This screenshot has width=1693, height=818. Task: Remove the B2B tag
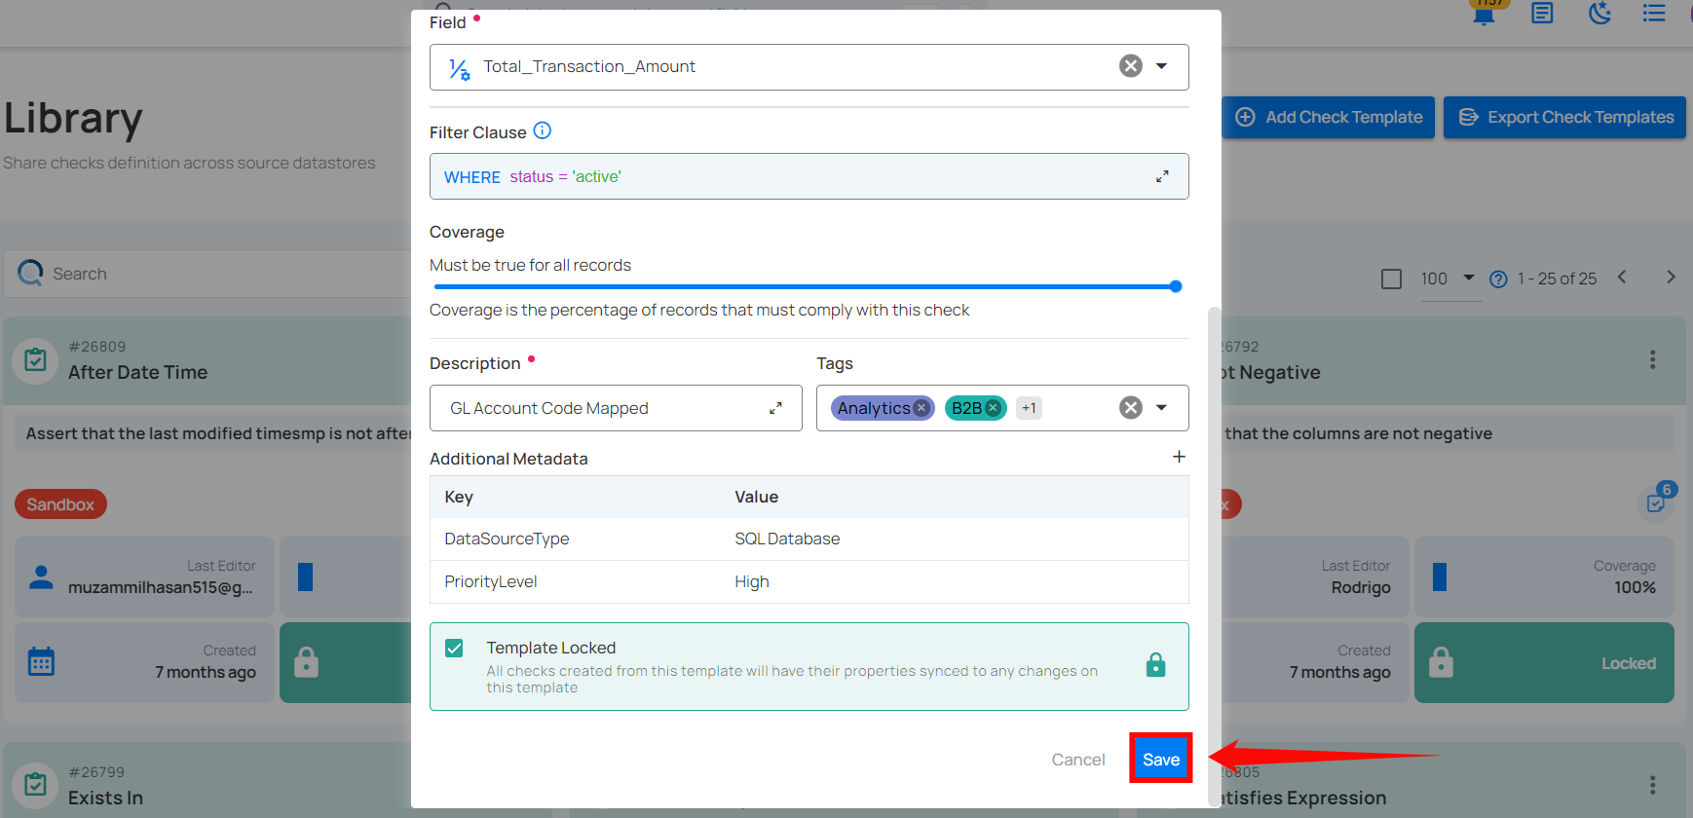(993, 408)
